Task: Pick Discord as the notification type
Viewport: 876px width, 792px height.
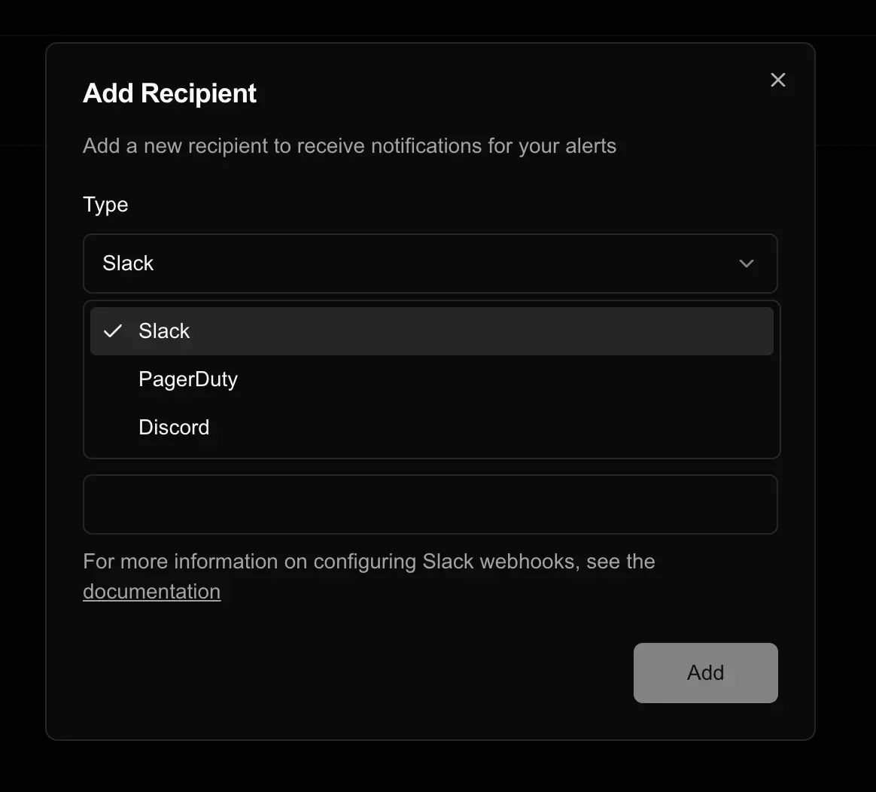Action: (x=174, y=427)
